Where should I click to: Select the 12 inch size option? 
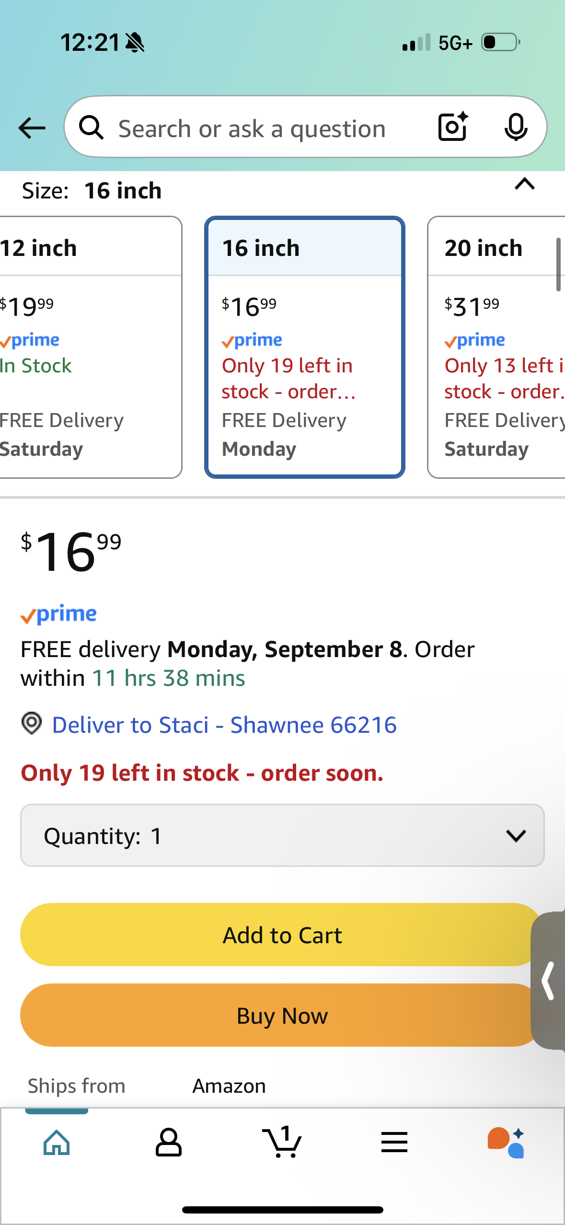click(x=91, y=347)
